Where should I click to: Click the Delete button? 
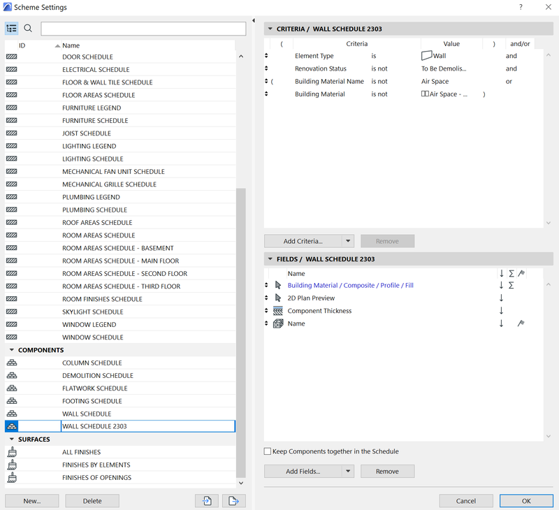(92, 501)
